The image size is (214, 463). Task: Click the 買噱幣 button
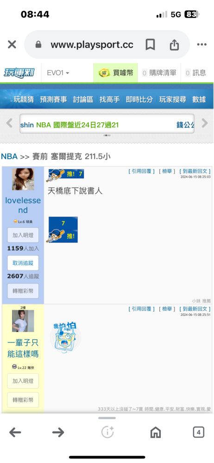(116, 73)
